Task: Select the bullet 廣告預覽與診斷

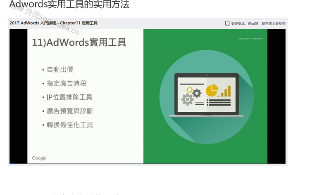Action: (69, 111)
